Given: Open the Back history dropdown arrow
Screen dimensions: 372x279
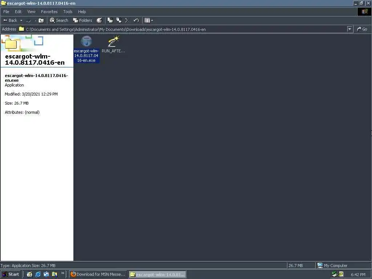Looking at the screenshot, I should point(21,20).
